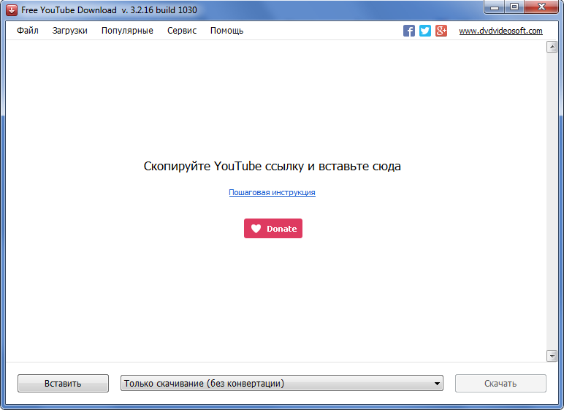Click the red app icon in title bar
Image resolution: width=564 pixels, height=410 pixels.
point(11,10)
